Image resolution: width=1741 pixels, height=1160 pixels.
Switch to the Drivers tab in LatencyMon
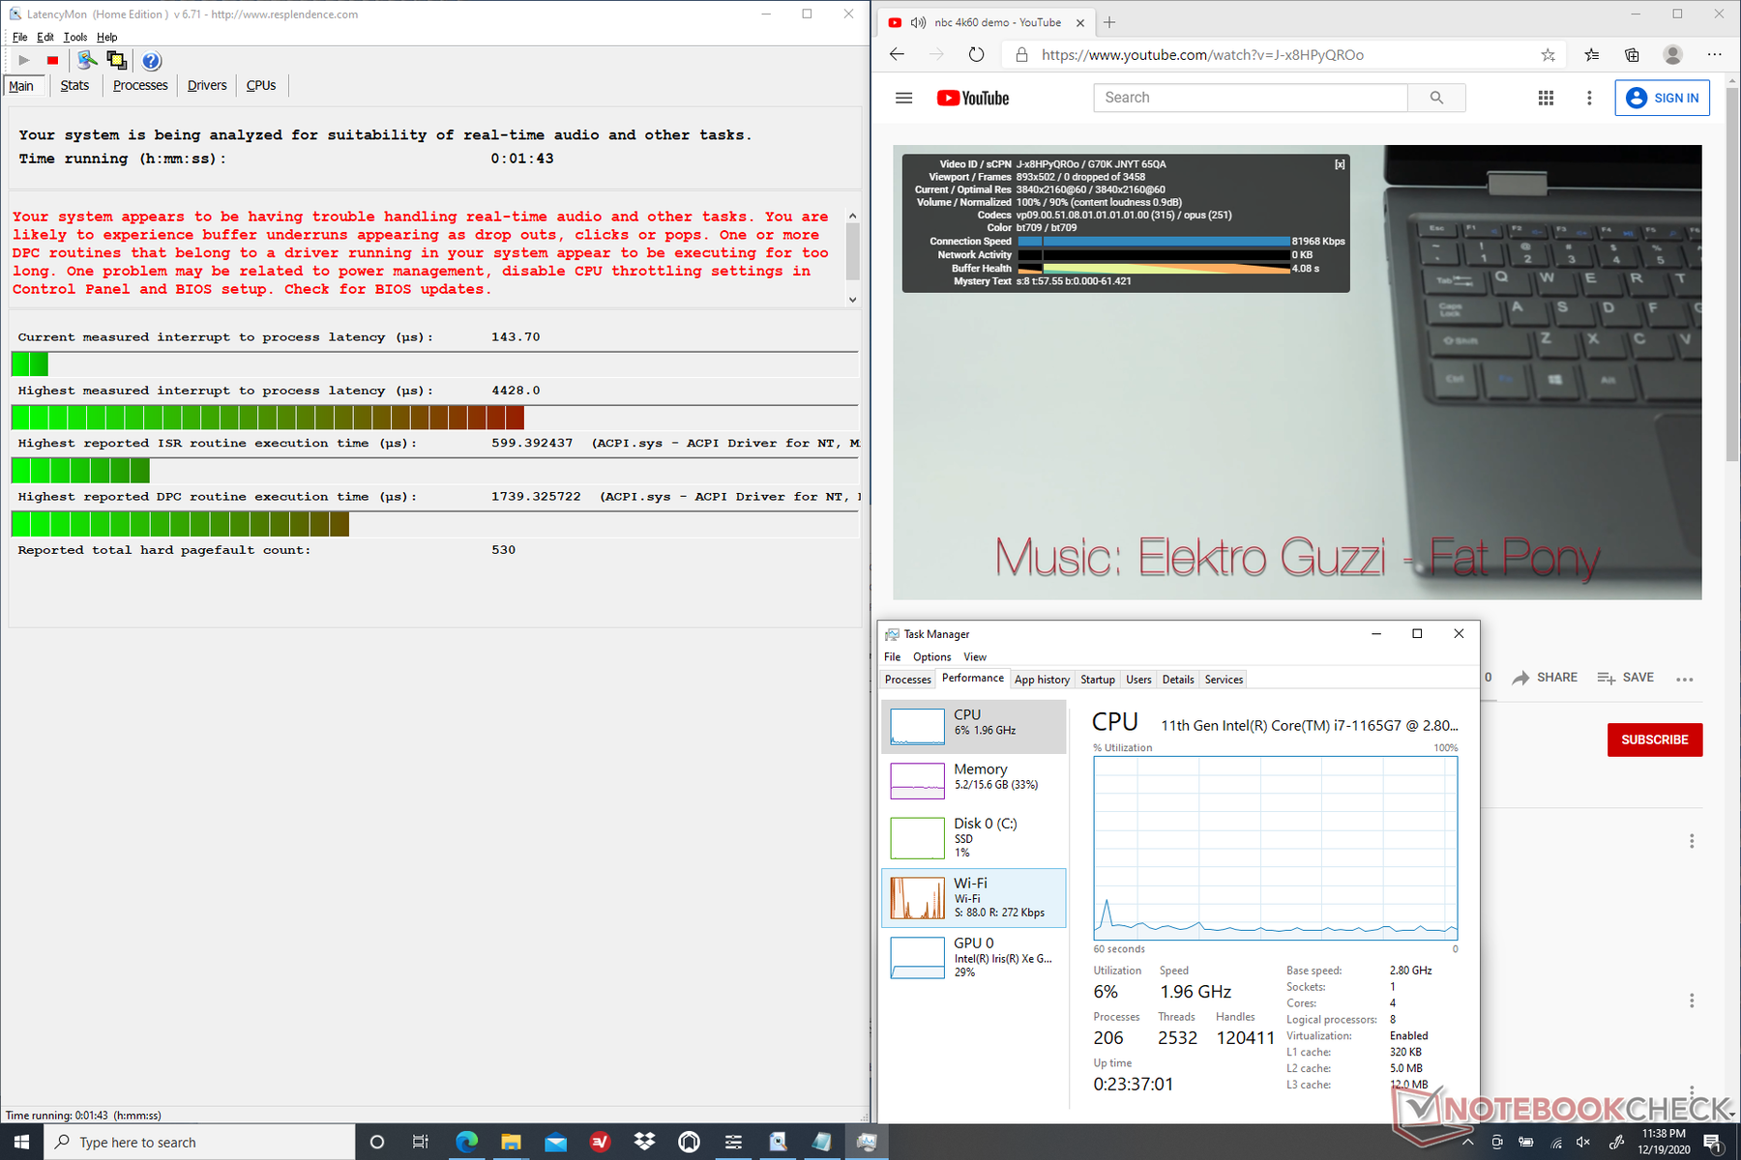point(207,85)
